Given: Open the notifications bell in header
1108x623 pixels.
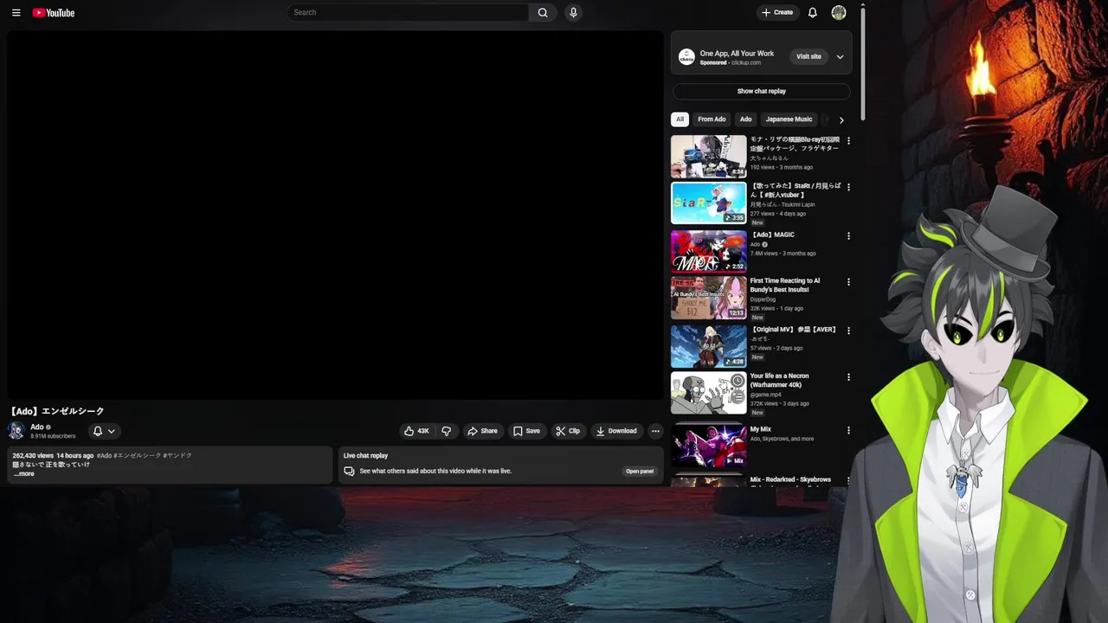Looking at the screenshot, I should [x=812, y=13].
